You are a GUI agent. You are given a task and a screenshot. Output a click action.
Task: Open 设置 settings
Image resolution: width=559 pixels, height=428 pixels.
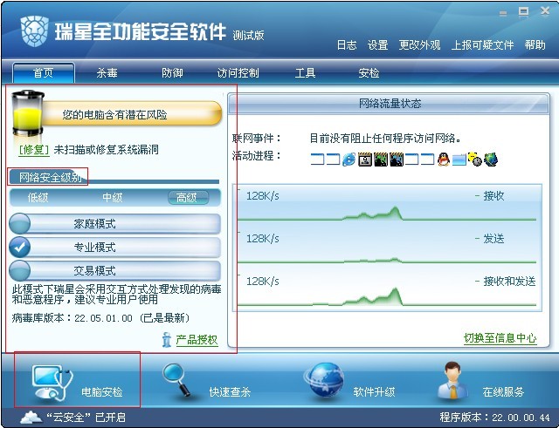click(377, 44)
